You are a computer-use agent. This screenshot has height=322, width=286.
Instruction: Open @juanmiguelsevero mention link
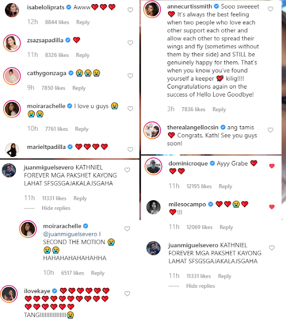pyautogui.click(x=70, y=234)
